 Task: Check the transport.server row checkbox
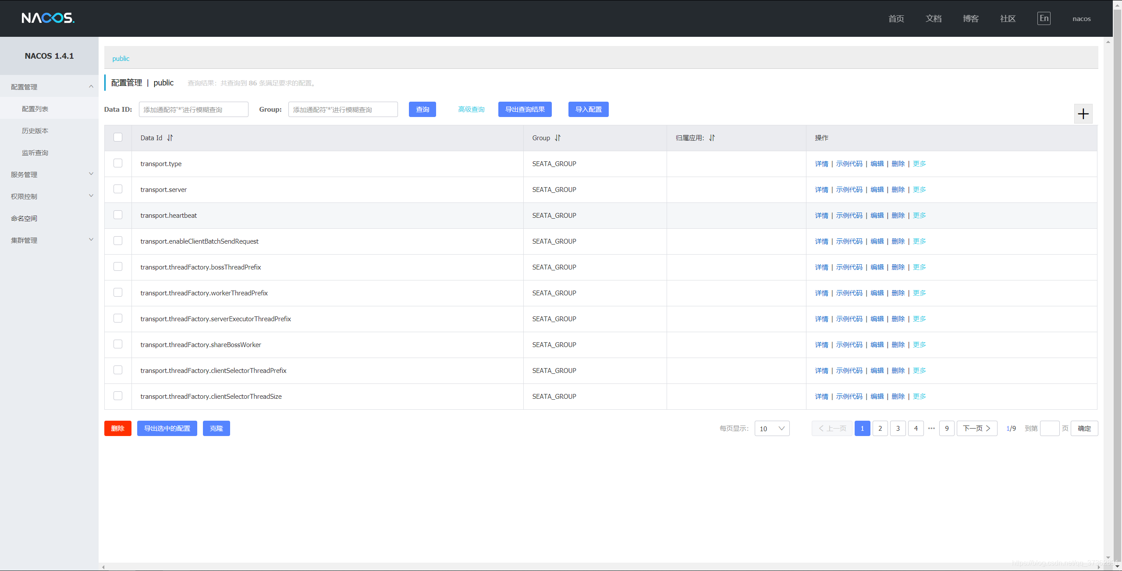[118, 189]
